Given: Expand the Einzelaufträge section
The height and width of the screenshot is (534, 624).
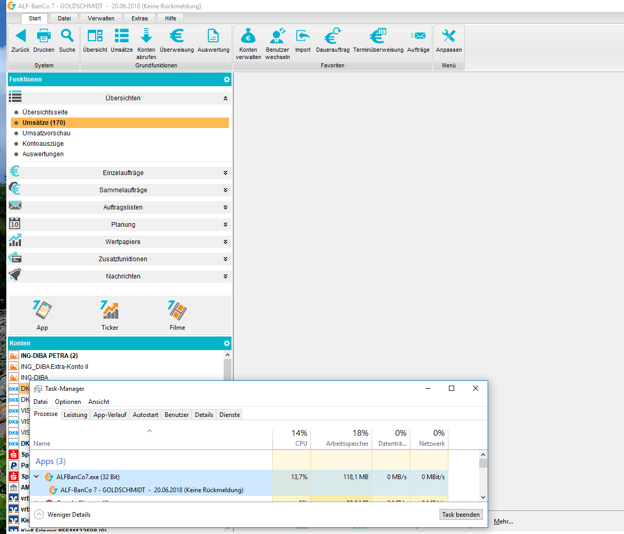Looking at the screenshot, I should 225,173.
